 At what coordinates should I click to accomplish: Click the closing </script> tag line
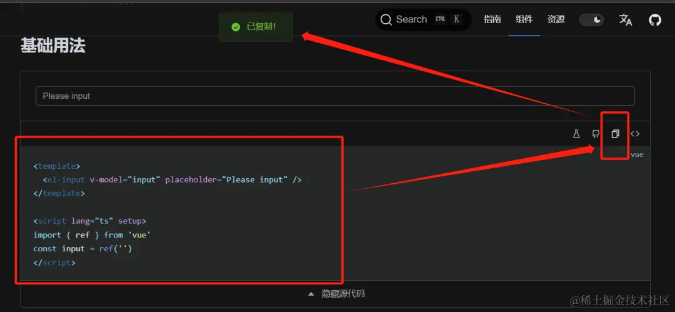click(x=54, y=263)
